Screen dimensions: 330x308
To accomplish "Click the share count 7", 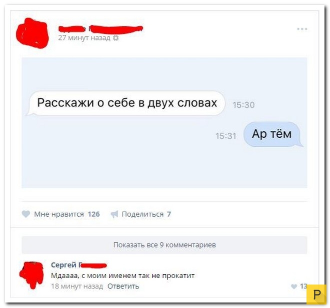I will [x=169, y=214].
